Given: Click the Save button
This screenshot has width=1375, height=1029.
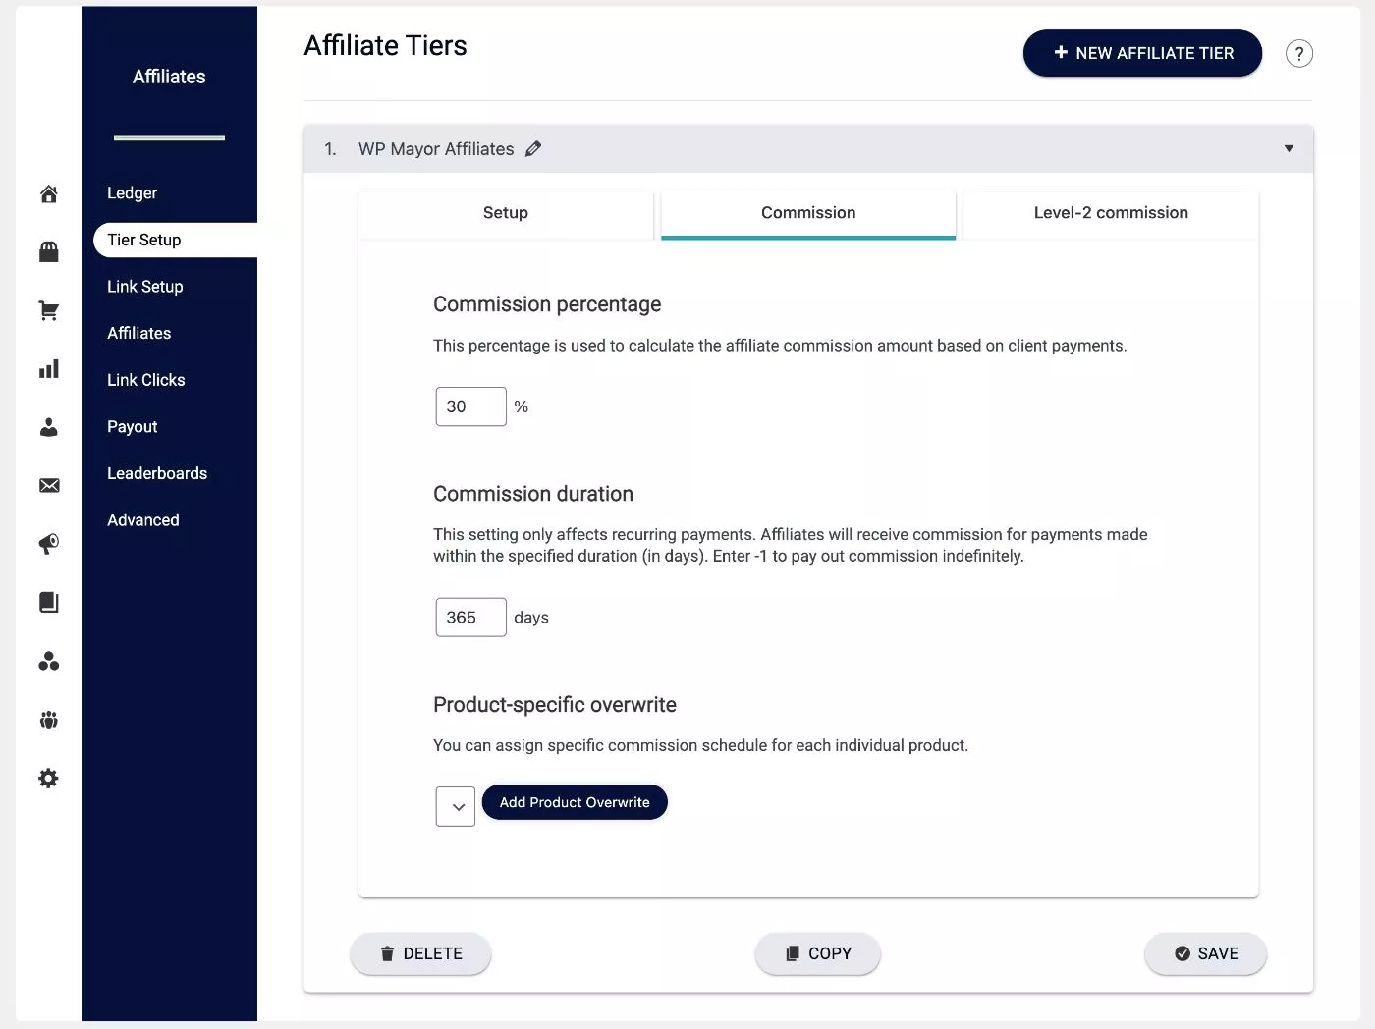Looking at the screenshot, I should pos(1205,953).
